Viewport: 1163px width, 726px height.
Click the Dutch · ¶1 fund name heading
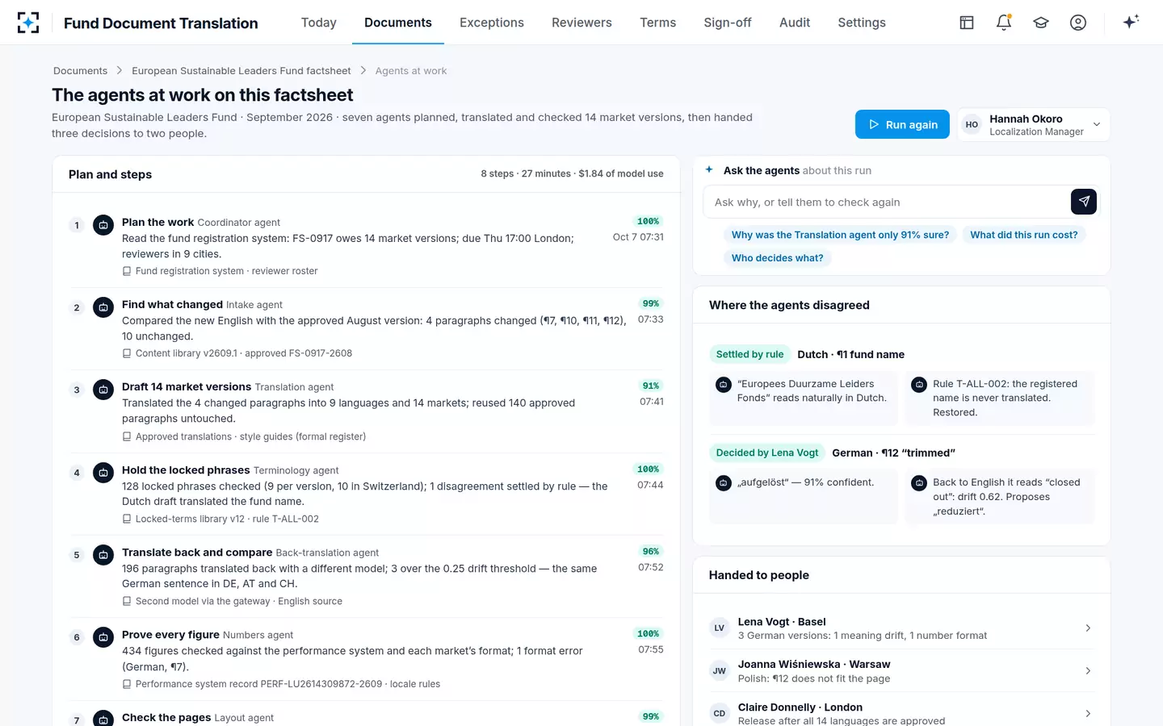point(850,354)
